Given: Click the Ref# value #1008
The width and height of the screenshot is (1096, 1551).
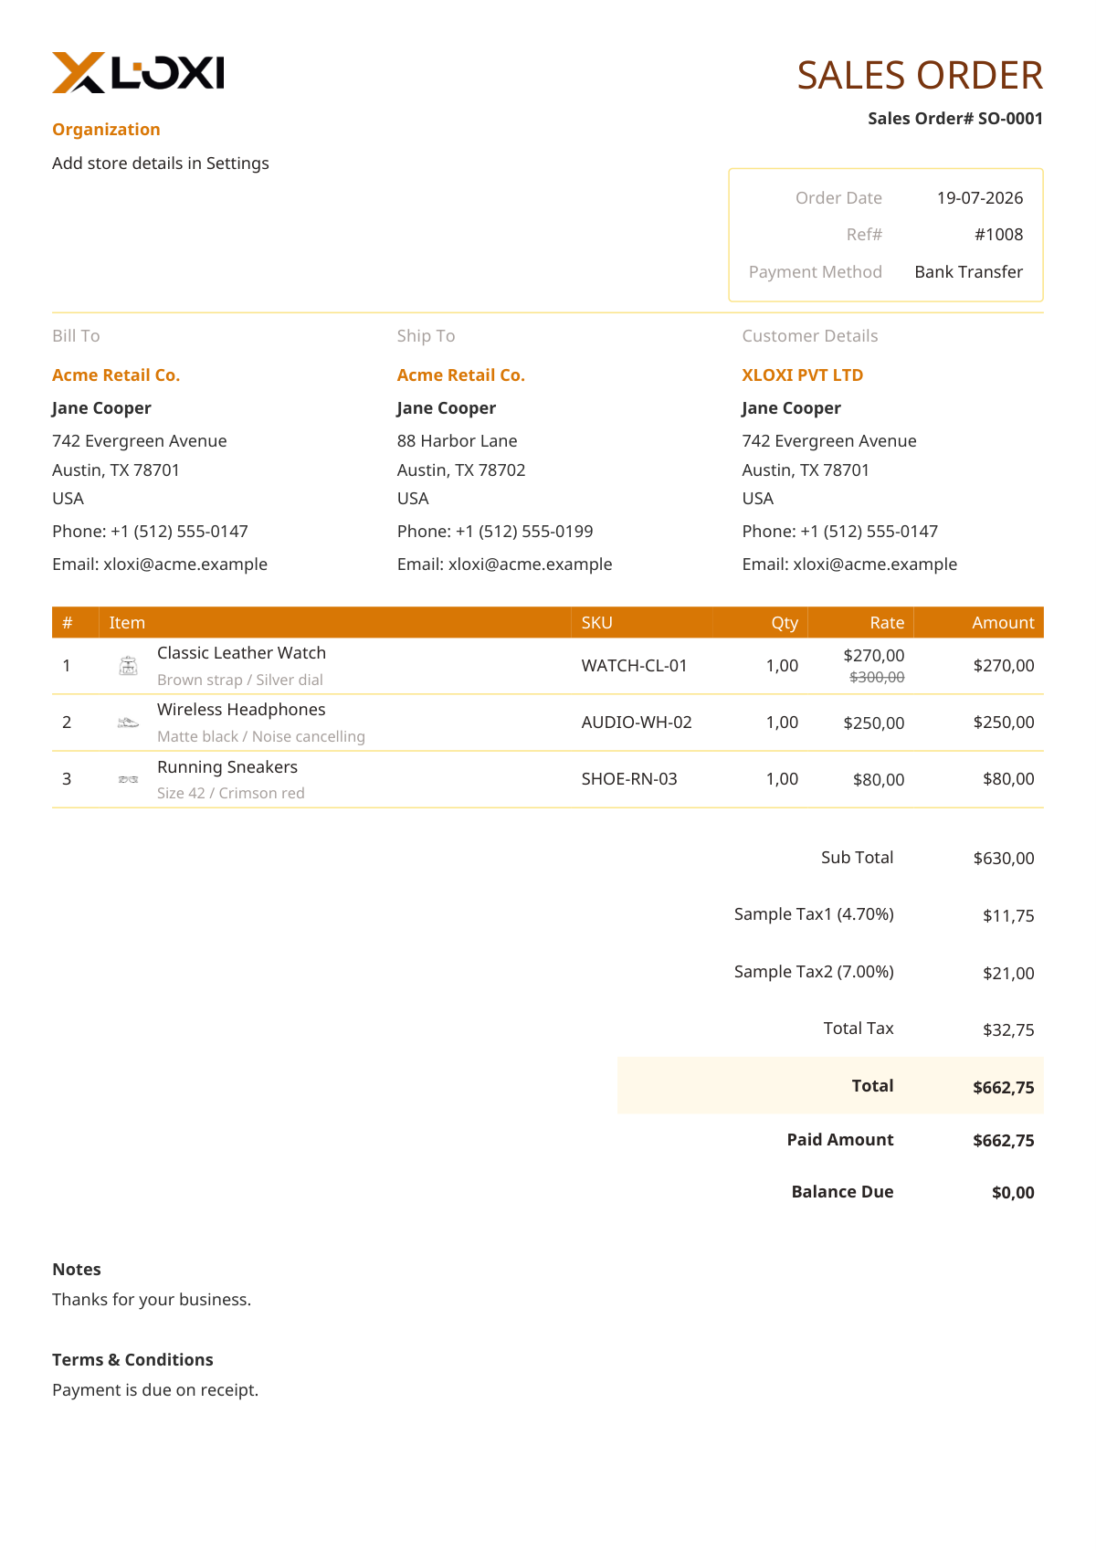Looking at the screenshot, I should pos(999,235).
